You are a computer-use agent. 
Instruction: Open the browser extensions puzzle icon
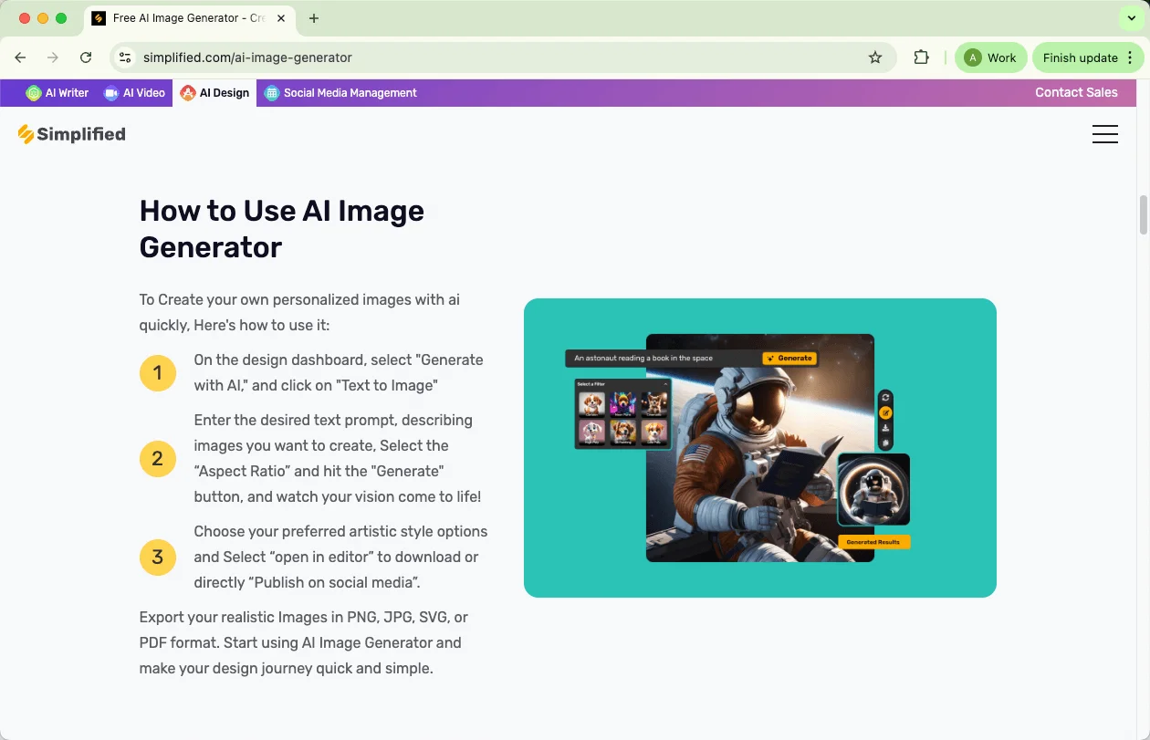point(922,57)
